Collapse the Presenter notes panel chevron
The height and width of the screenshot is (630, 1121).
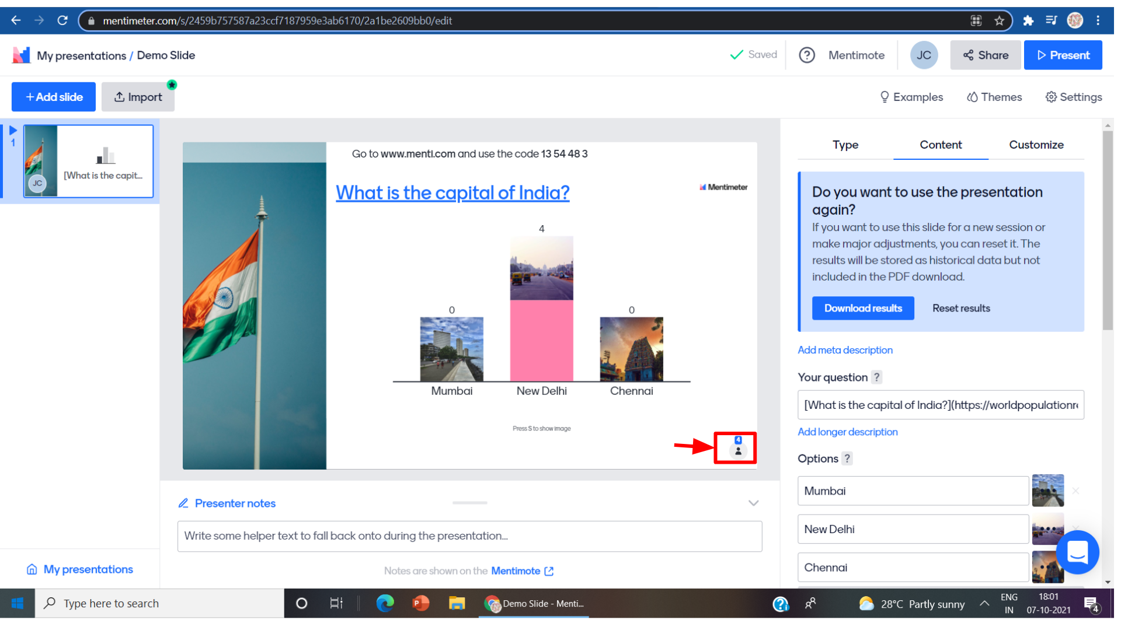(x=753, y=503)
